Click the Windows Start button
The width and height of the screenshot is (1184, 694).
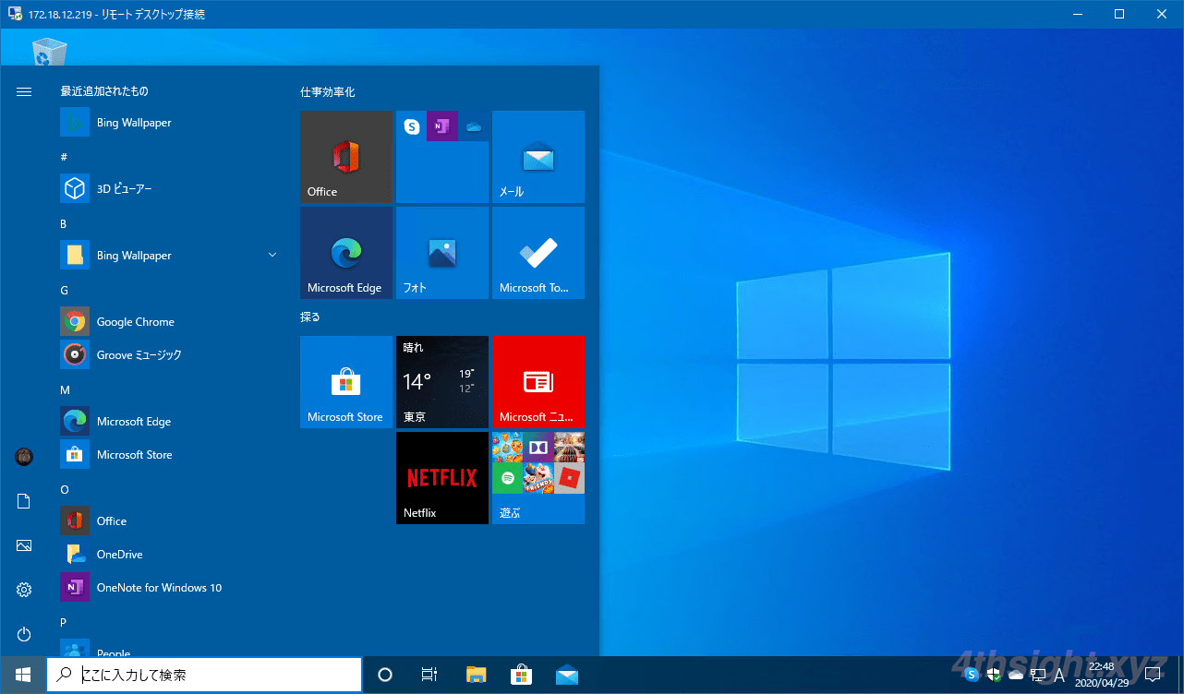(23, 675)
